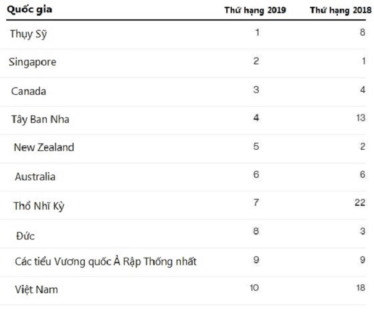Screen dimensions: 374x315
Task: Click New Zealand's 2019 rank value 5
Action: pyautogui.click(x=256, y=147)
